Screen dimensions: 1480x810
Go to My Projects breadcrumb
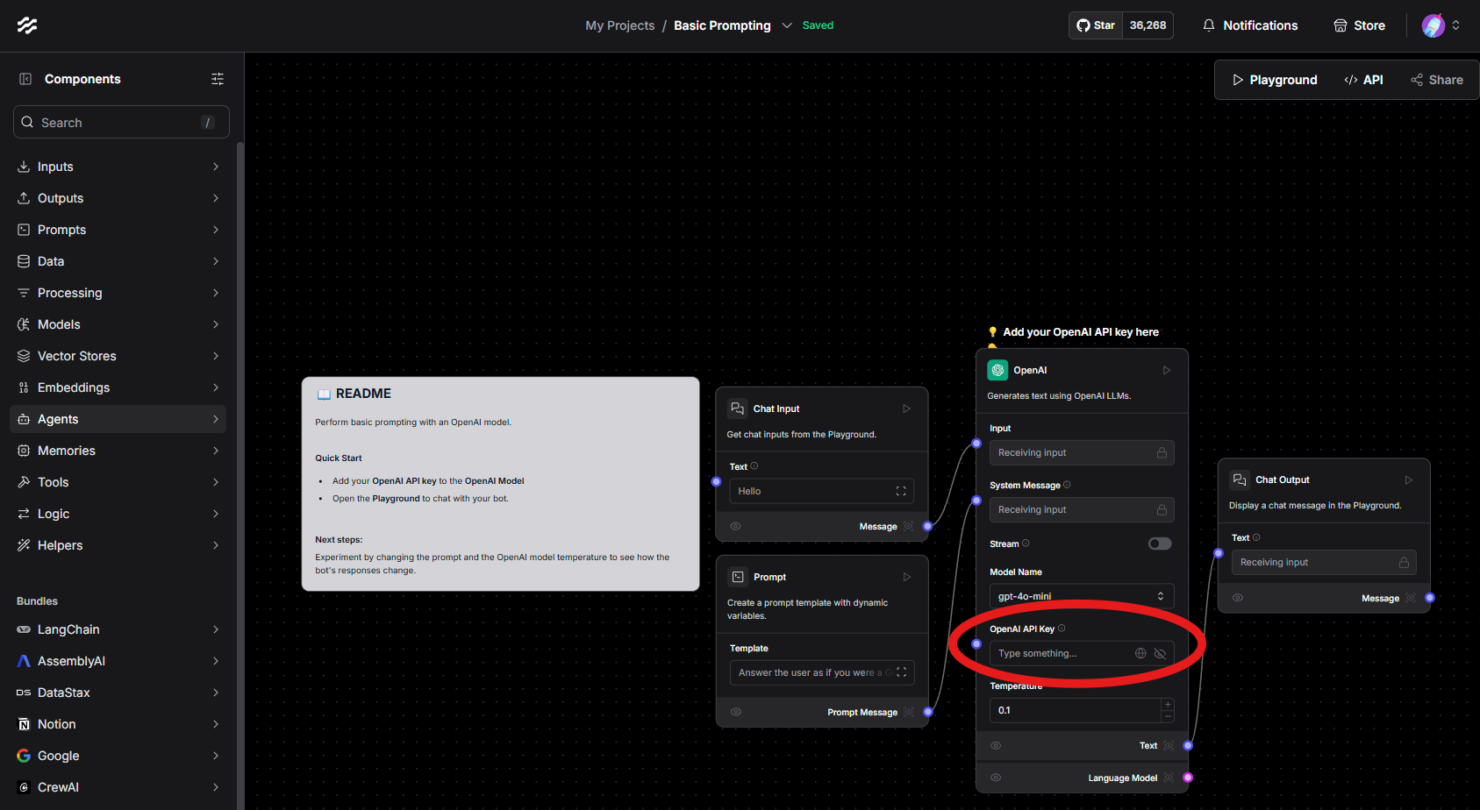click(x=620, y=25)
